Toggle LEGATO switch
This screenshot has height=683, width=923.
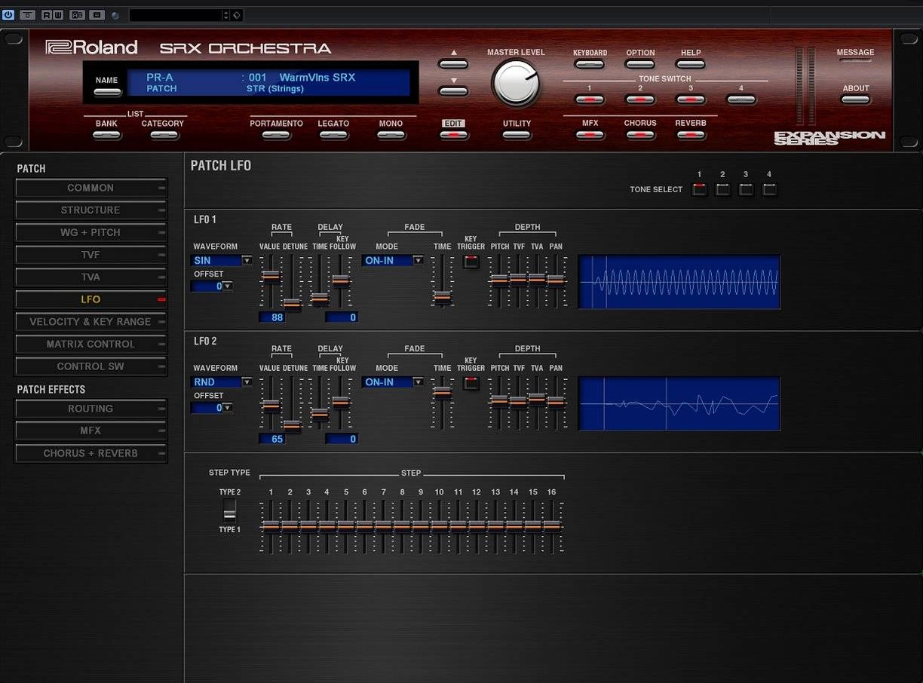[x=333, y=136]
